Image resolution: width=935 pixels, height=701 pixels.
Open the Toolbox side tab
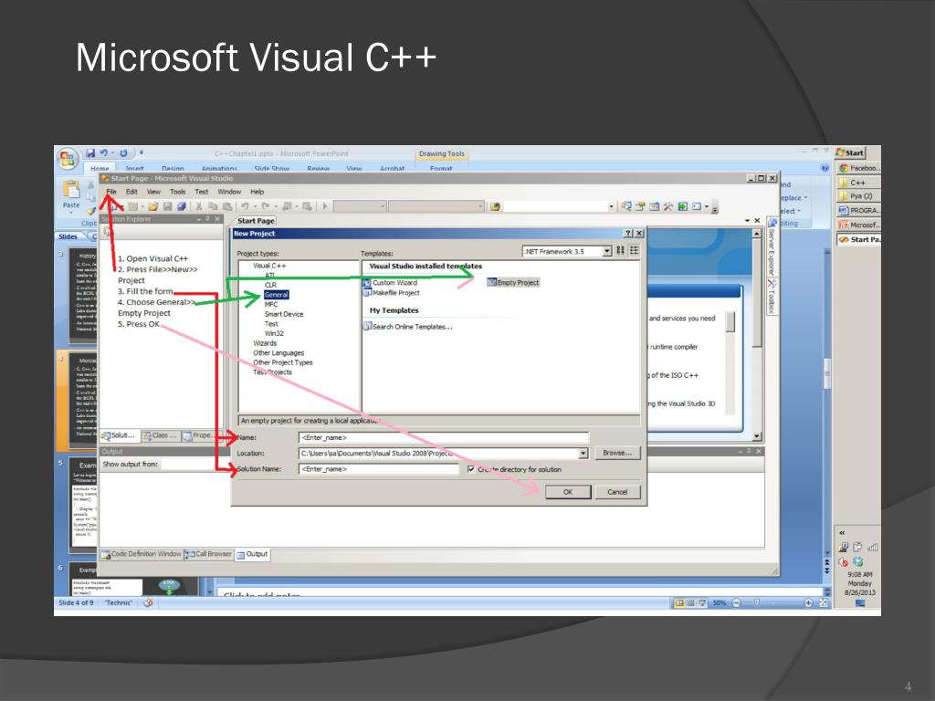pyautogui.click(x=771, y=297)
